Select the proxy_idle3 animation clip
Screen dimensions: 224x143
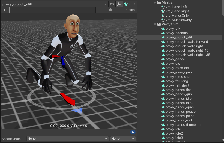point(174,138)
